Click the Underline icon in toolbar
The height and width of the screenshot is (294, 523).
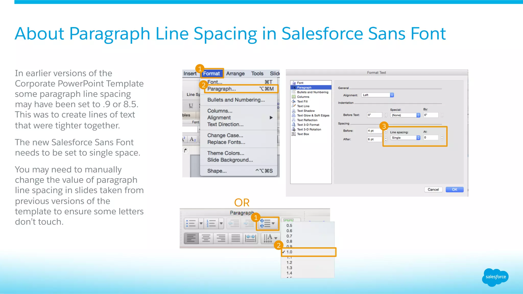click(191, 106)
